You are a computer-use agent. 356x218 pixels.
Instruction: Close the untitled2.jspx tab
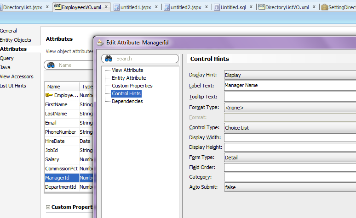207,7
